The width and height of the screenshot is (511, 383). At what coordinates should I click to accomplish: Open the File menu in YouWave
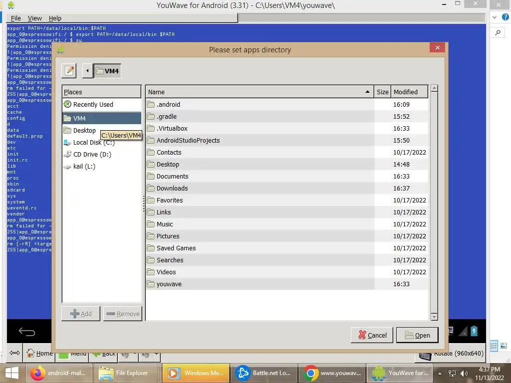click(15, 18)
